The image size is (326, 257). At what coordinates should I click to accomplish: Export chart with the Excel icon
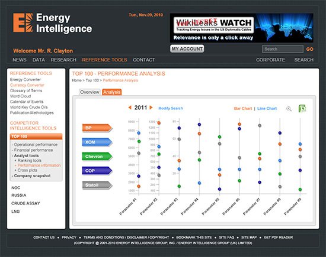pyautogui.click(x=302, y=108)
